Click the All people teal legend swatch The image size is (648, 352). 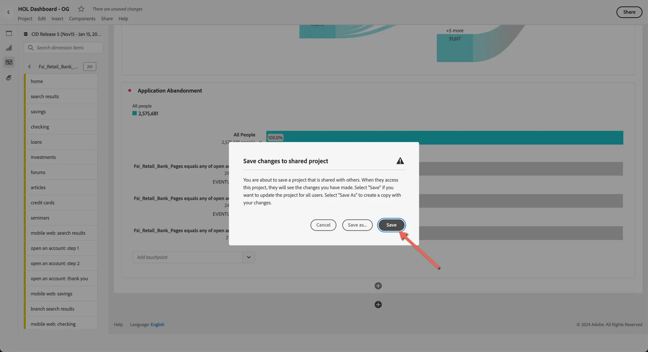tap(135, 113)
